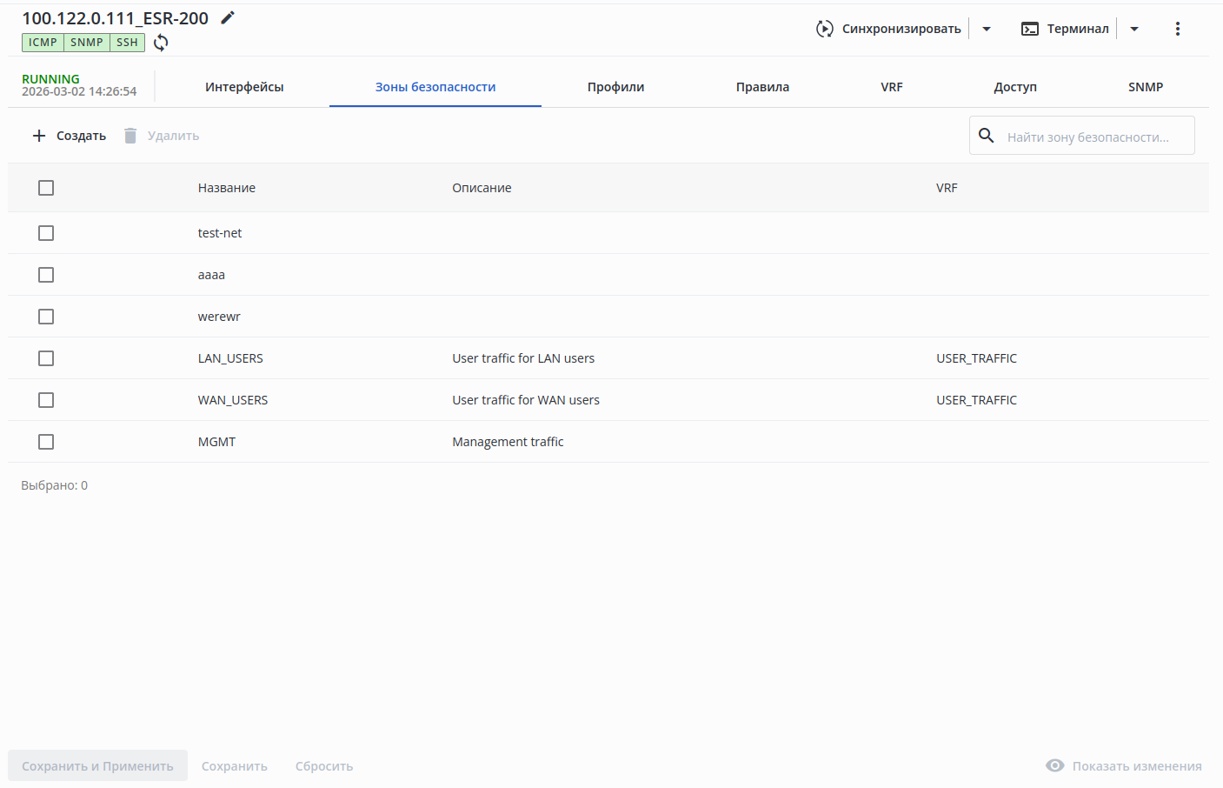Click the trash delete icon

130,136
